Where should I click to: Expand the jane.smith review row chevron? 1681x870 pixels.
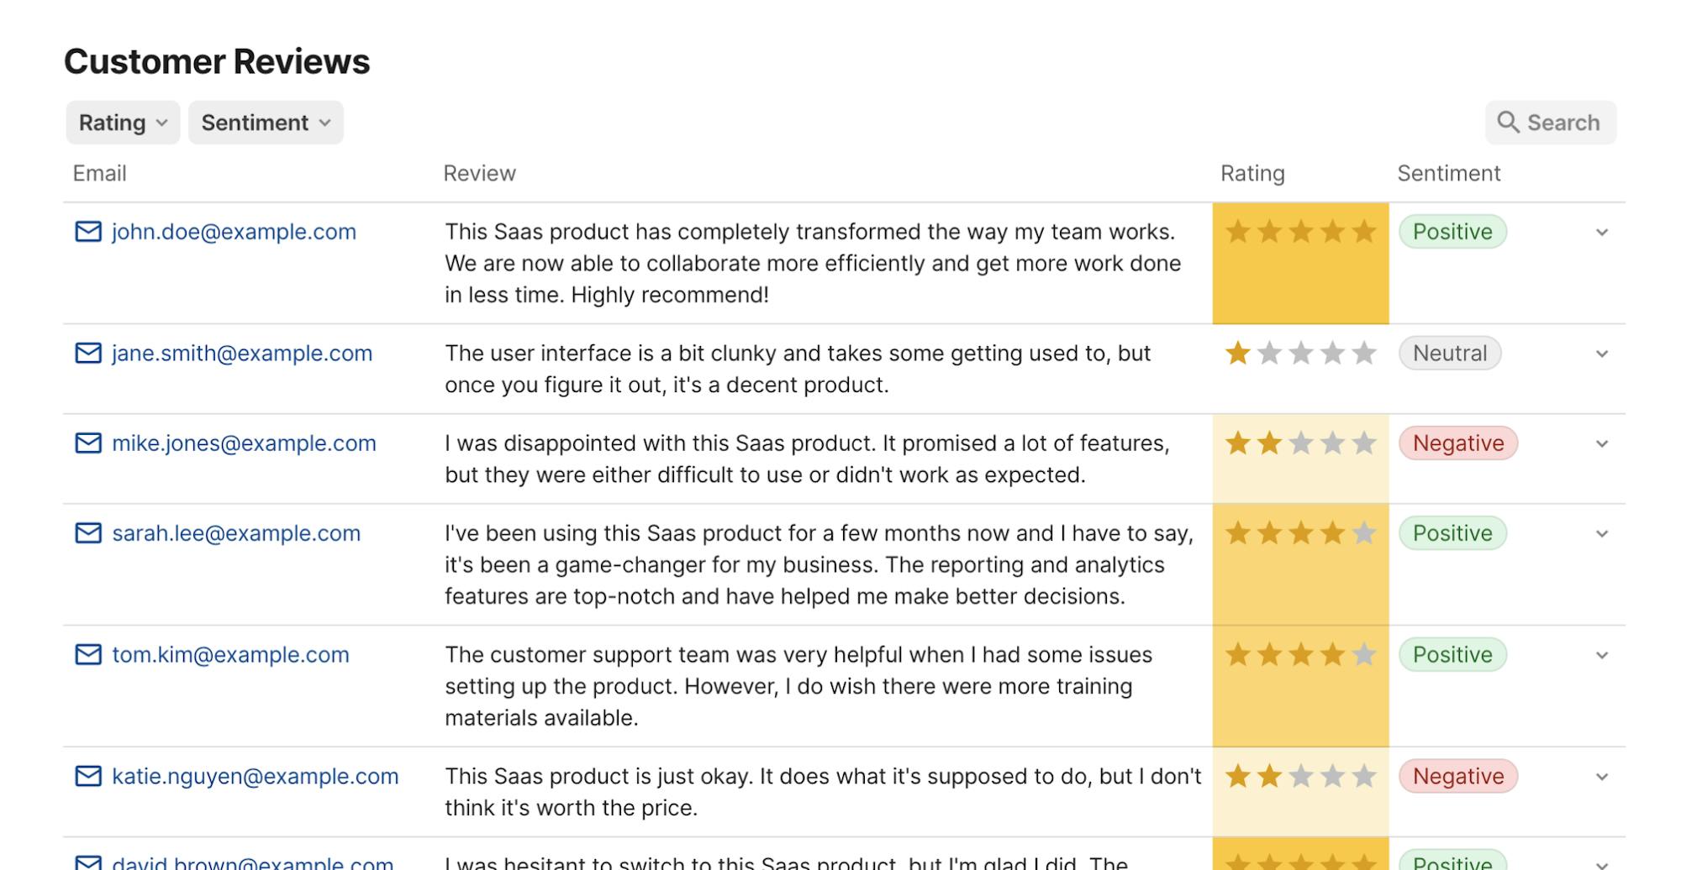[1602, 354]
